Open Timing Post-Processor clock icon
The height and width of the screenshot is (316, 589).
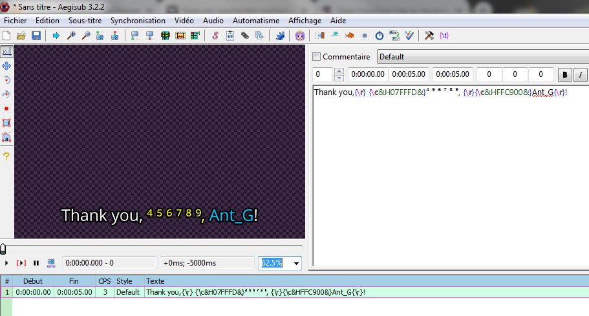[x=380, y=36]
